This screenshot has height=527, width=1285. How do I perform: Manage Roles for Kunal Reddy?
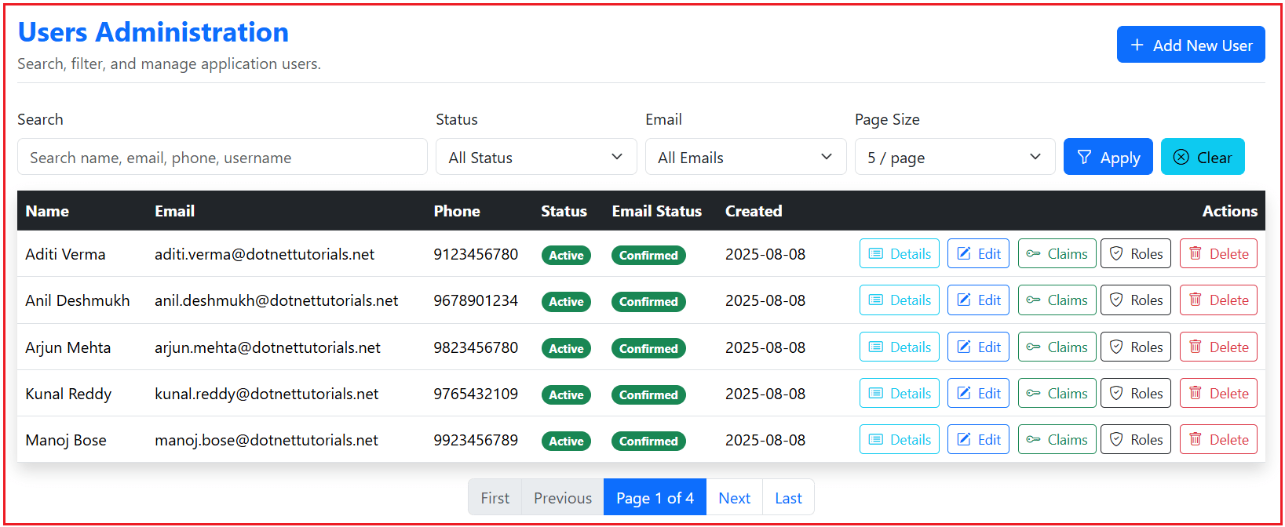pos(1136,393)
